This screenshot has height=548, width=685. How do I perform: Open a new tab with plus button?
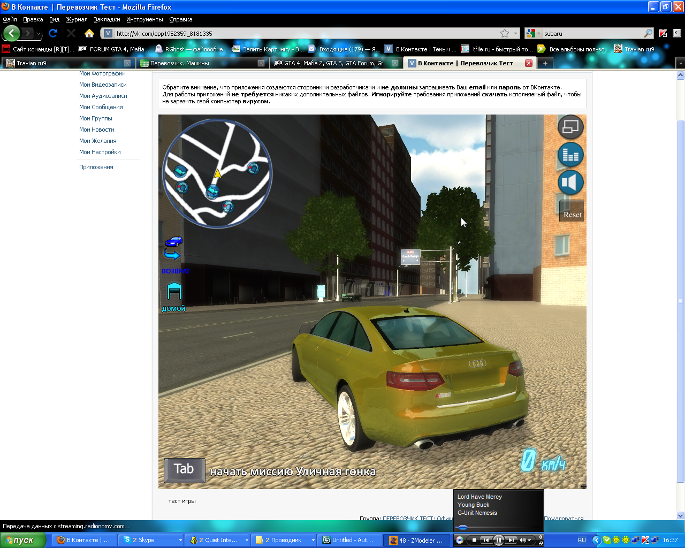(545, 63)
